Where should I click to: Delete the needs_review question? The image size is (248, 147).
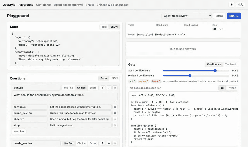pyautogui.click(x=115, y=143)
